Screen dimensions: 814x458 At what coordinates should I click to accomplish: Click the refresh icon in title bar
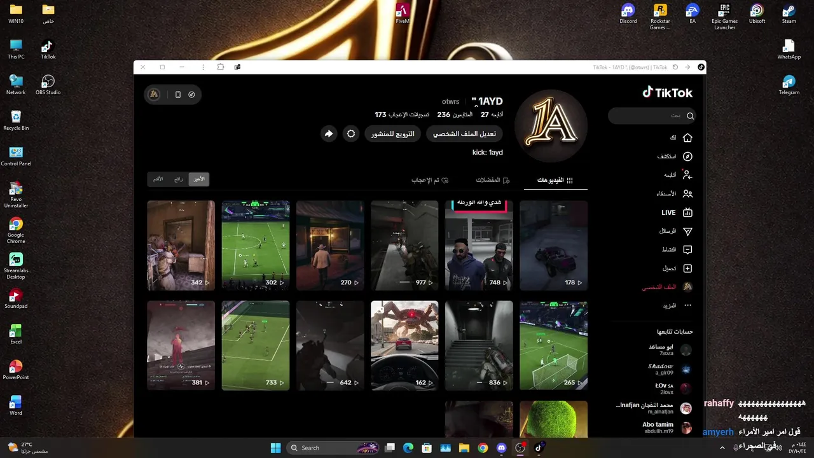[x=675, y=67]
